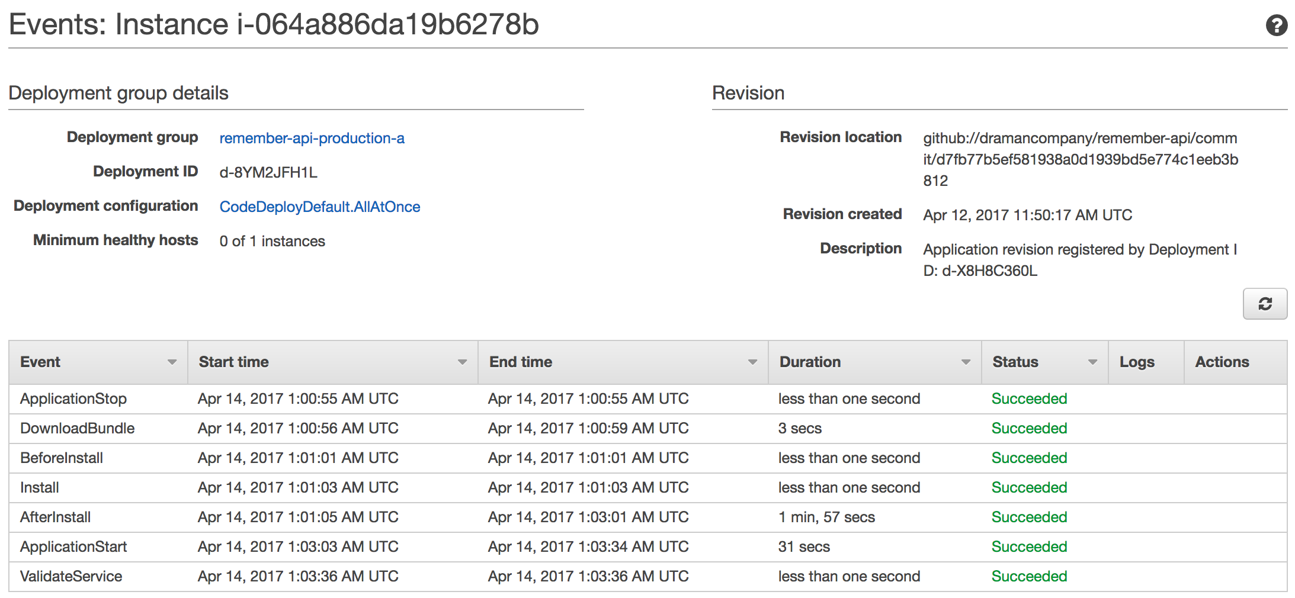Click the refresh events icon button
Image resolution: width=1295 pixels, height=598 pixels.
point(1265,304)
